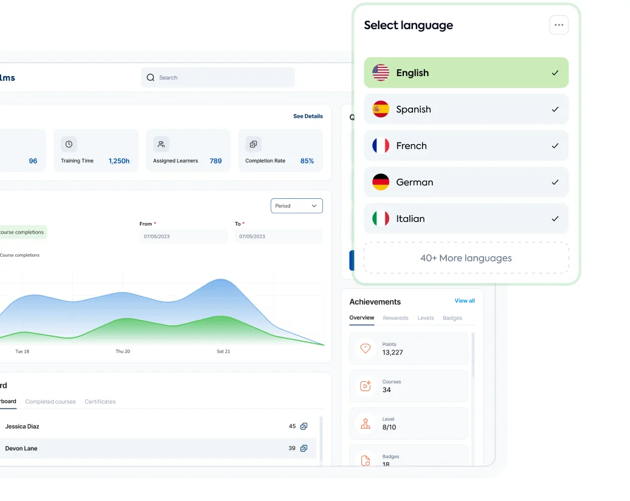Click the Level podium icon

365,424
